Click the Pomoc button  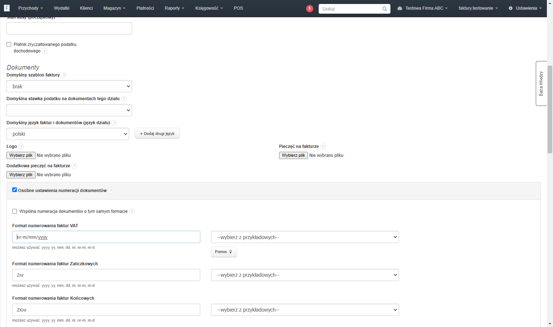224,252
